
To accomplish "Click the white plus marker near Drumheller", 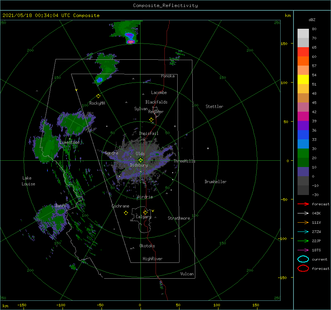I will [208, 148].
